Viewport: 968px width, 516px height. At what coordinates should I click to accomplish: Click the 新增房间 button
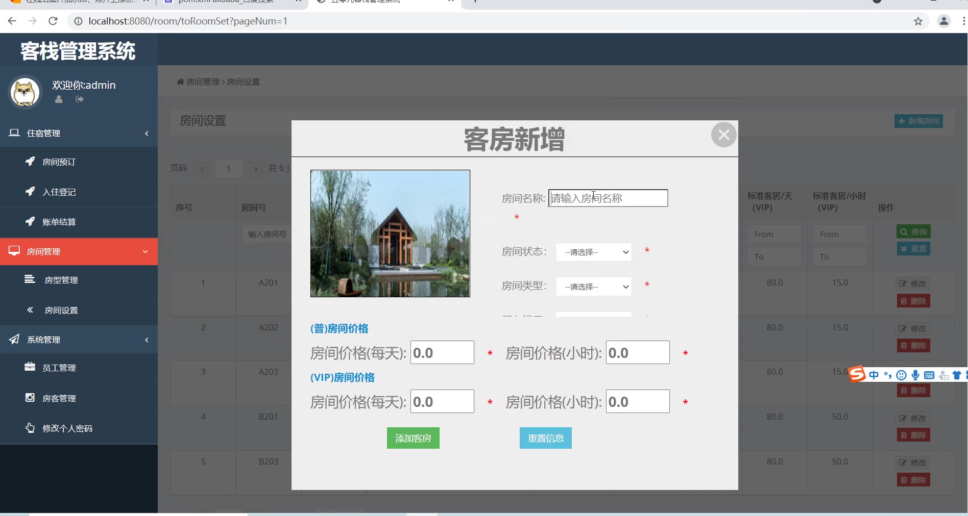[x=918, y=121]
